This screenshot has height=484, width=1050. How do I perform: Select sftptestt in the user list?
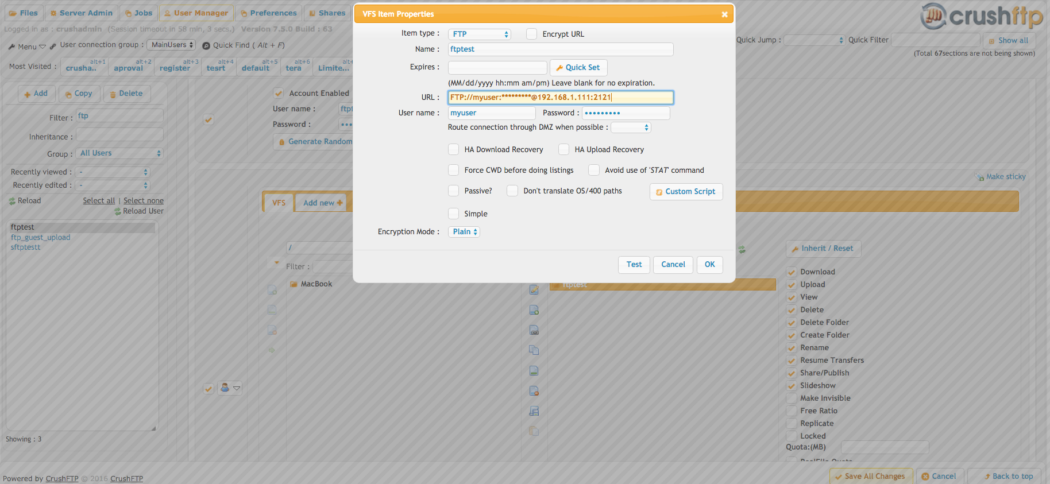tap(25, 247)
